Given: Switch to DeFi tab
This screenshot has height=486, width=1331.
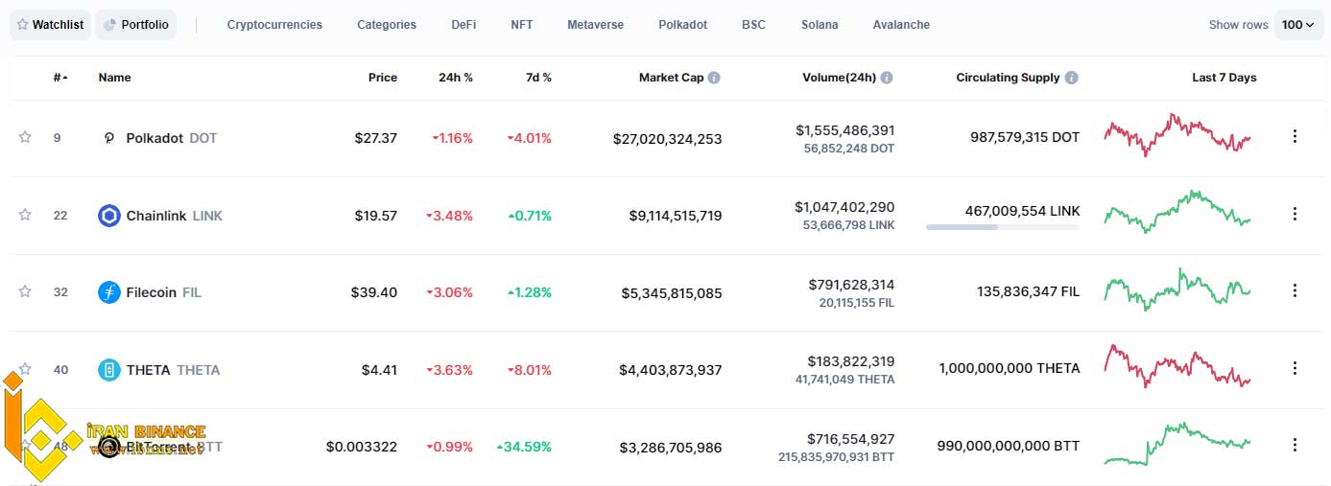Looking at the screenshot, I should tap(463, 25).
